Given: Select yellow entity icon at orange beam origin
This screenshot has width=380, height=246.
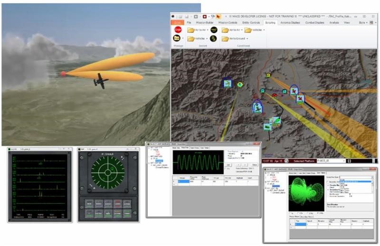Looking at the screenshot, I should (x=268, y=75).
